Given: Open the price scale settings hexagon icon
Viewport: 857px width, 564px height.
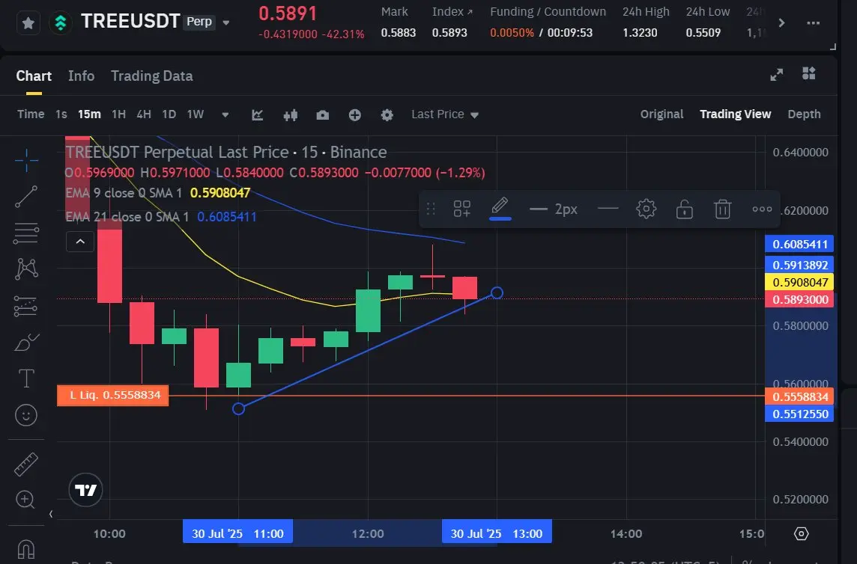Looking at the screenshot, I should point(802,533).
